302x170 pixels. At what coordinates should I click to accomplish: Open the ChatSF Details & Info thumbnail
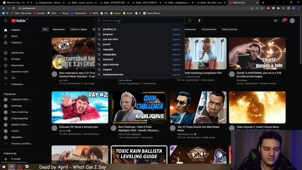click(257, 53)
